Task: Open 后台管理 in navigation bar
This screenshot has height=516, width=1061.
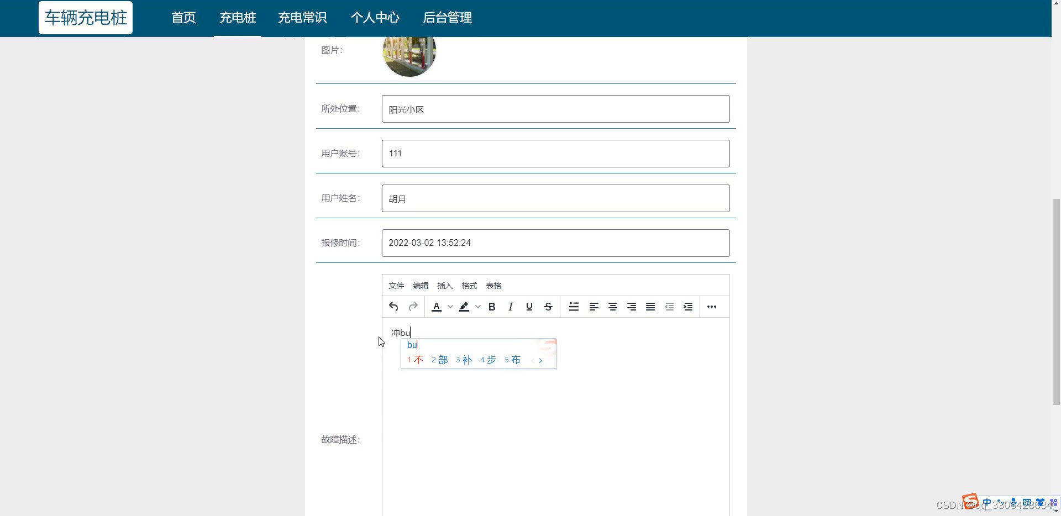Action: pos(448,18)
